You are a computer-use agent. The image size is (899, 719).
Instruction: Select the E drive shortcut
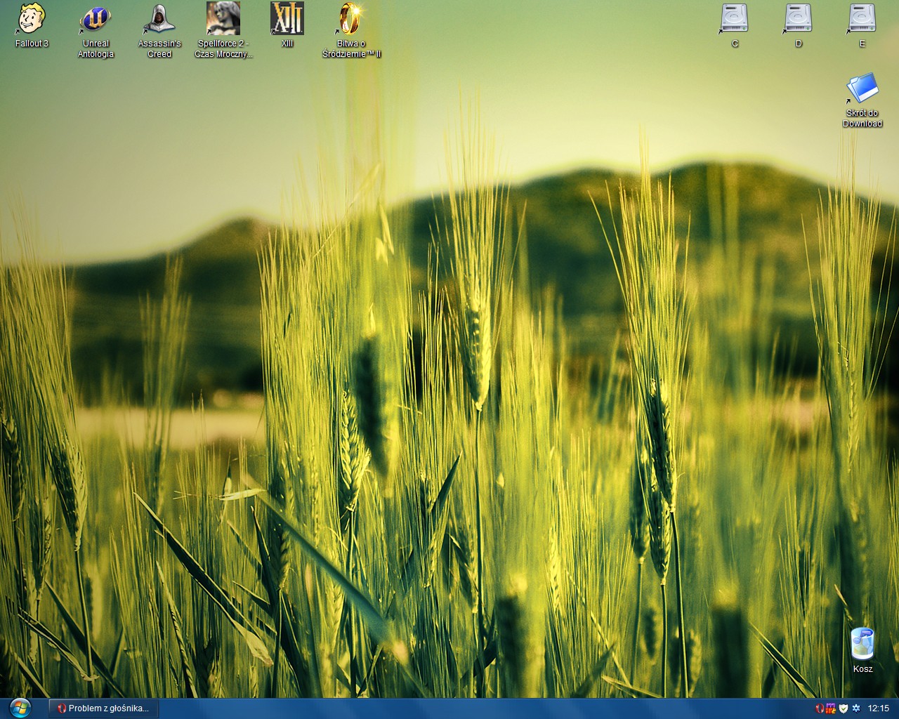(862, 19)
